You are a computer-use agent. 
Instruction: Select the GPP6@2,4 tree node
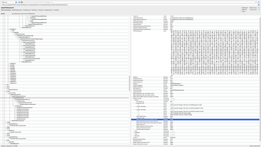(x=13, y=29)
